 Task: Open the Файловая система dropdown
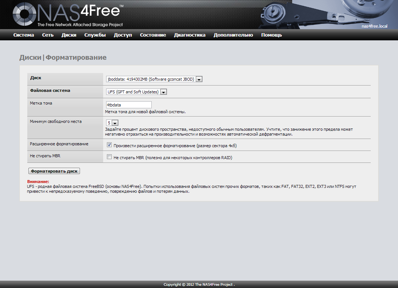[136, 92]
